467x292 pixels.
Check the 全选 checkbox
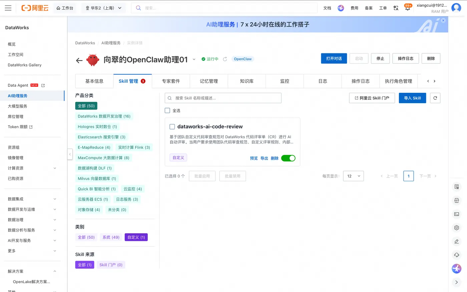[167, 110]
